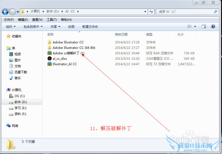Open the 组织 dropdown
Viewport: 222px width, 154px height.
(11, 26)
